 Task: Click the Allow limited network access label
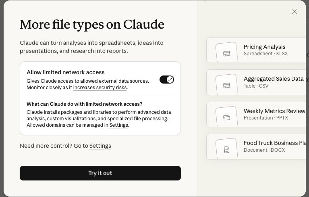66,72
